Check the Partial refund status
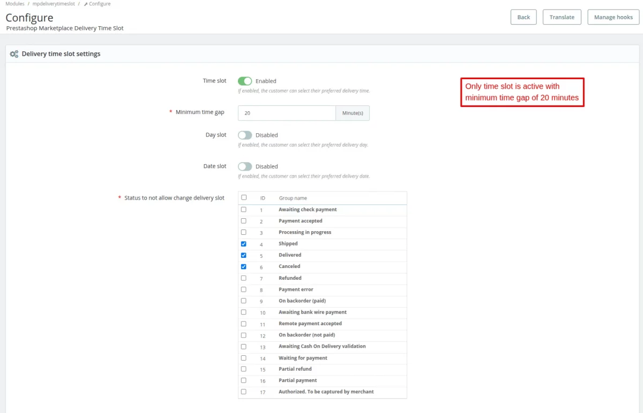This screenshot has width=643, height=413. point(244,369)
